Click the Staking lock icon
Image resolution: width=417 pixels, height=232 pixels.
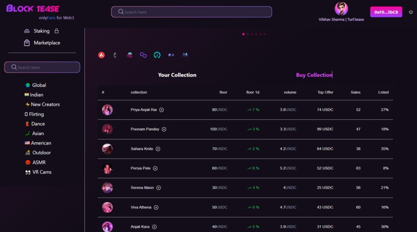(56, 31)
